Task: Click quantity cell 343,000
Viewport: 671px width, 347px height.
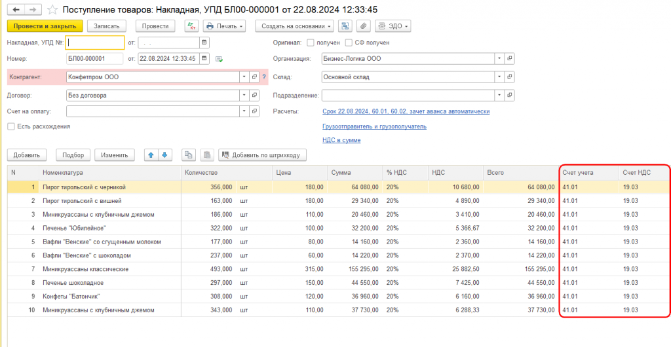Action: [x=209, y=310]
